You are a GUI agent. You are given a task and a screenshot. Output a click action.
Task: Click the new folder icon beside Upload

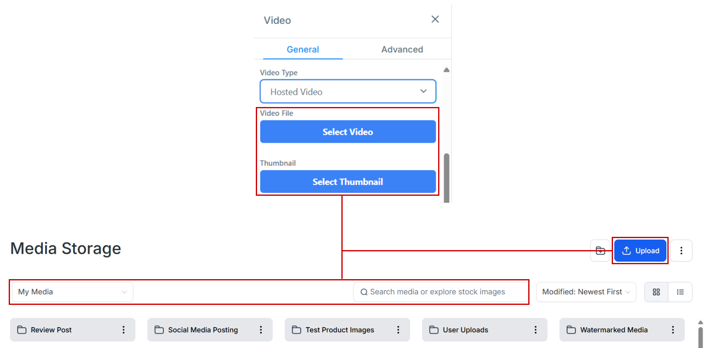[600, 251]
